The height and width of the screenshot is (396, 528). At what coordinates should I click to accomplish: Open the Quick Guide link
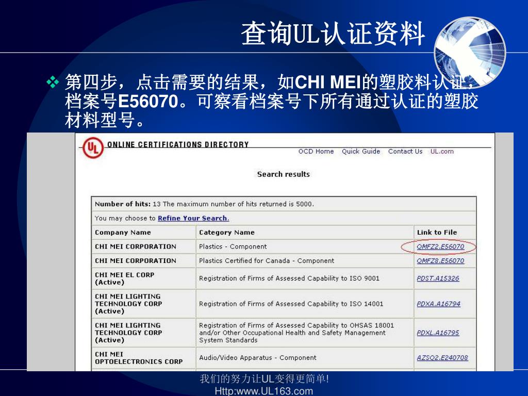click(361, 151)
